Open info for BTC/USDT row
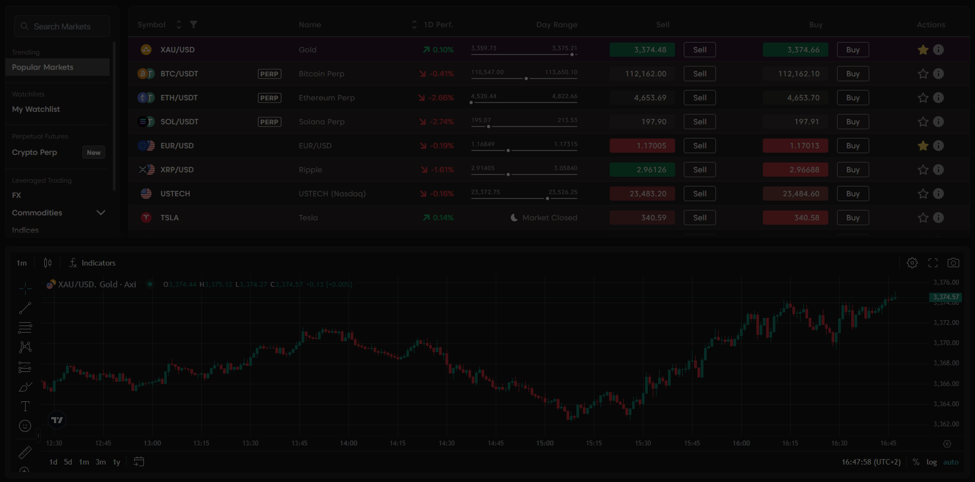Screen dimensions: 975x482 (938, 74)
